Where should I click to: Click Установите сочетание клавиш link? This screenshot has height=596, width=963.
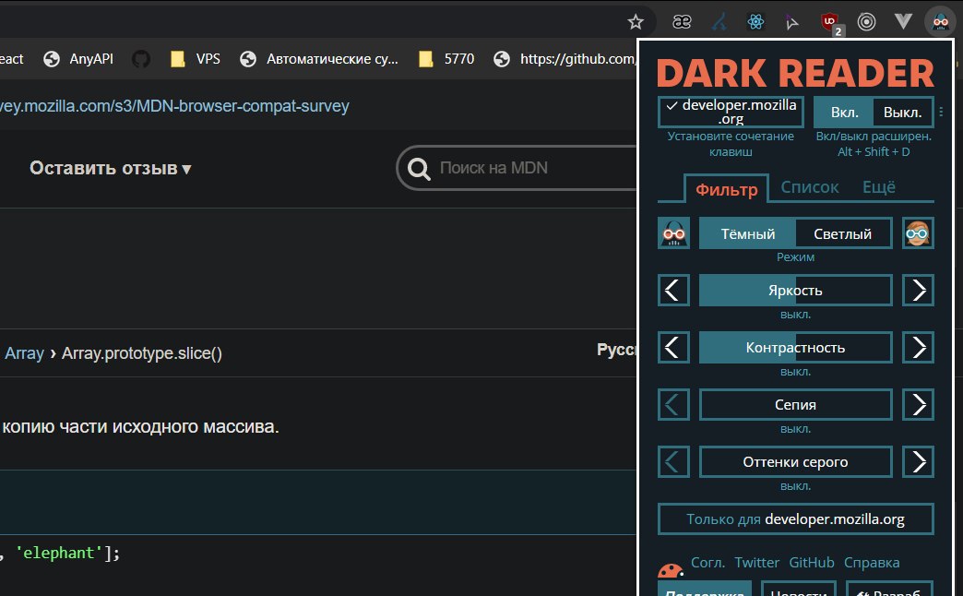tap(731, 144)
